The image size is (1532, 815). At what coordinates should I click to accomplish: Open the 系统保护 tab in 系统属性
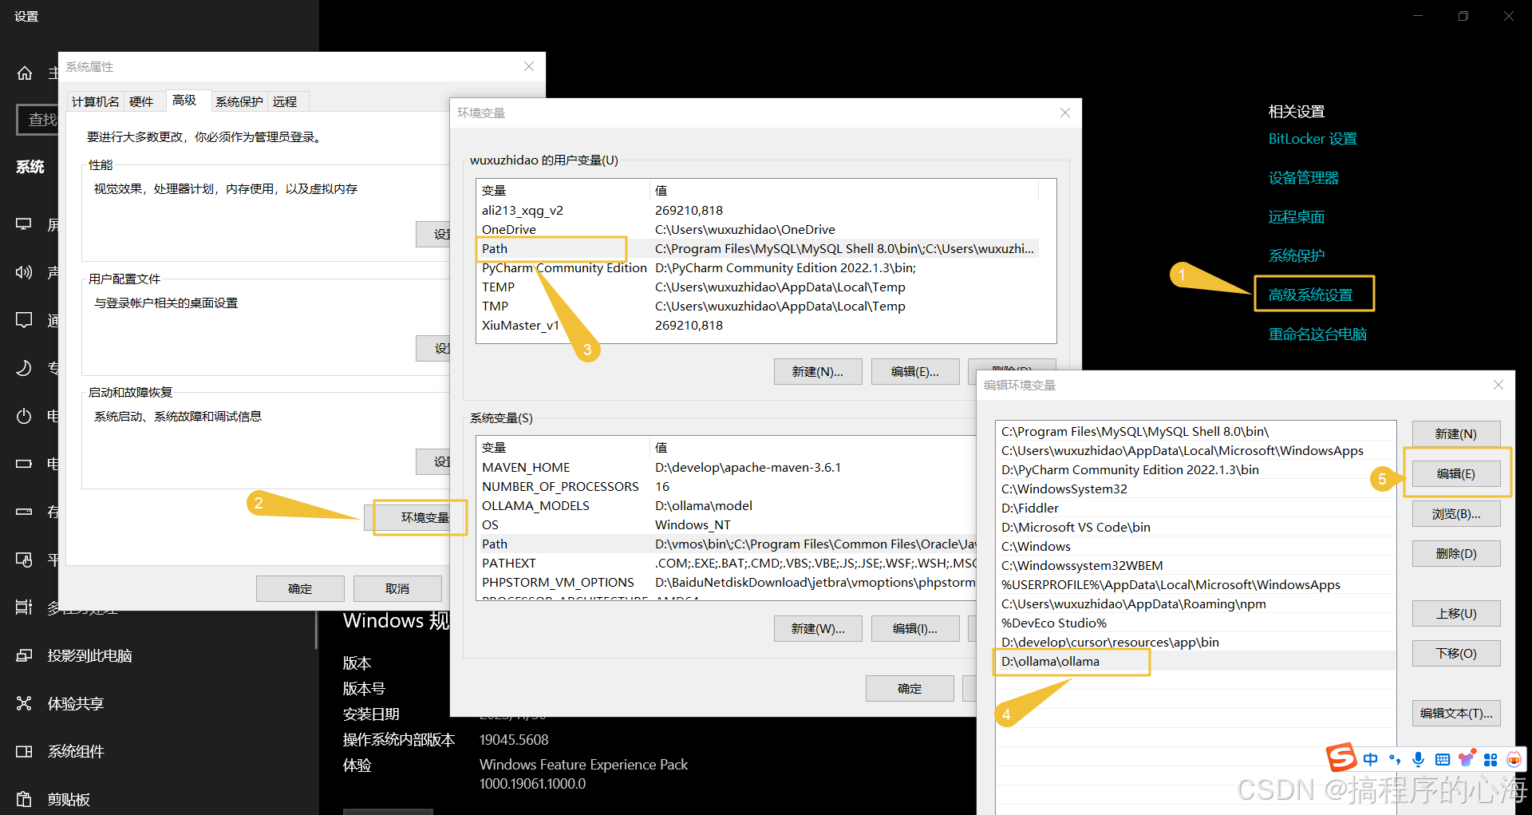[239, 101]
